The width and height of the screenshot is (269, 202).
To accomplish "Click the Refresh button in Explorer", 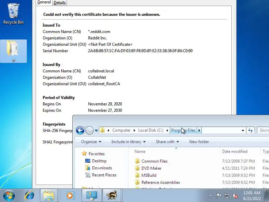I will click(251, 131).
